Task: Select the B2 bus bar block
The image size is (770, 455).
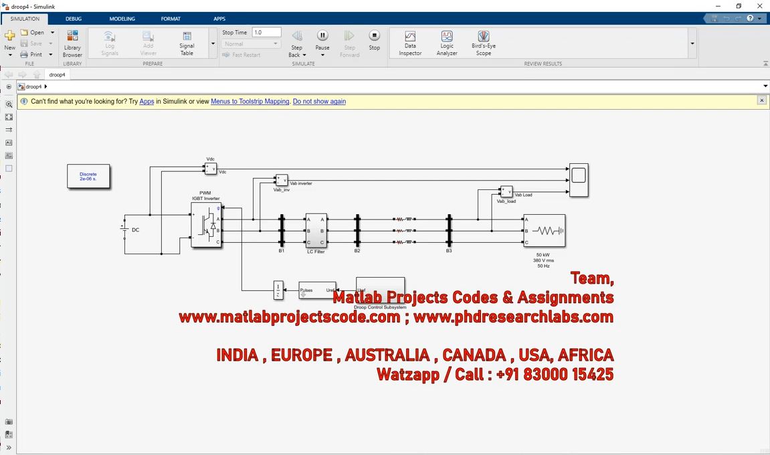Action: (x=357, y=230)
